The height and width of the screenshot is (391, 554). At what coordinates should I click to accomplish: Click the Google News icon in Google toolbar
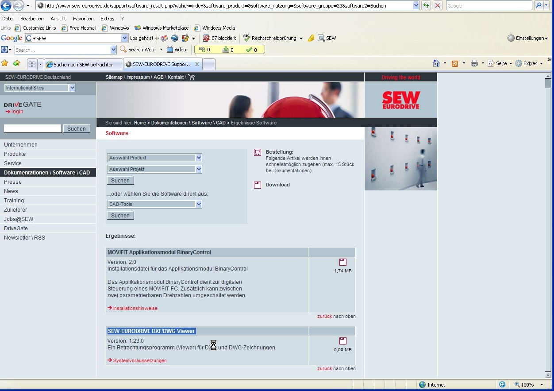coord(164,38)
